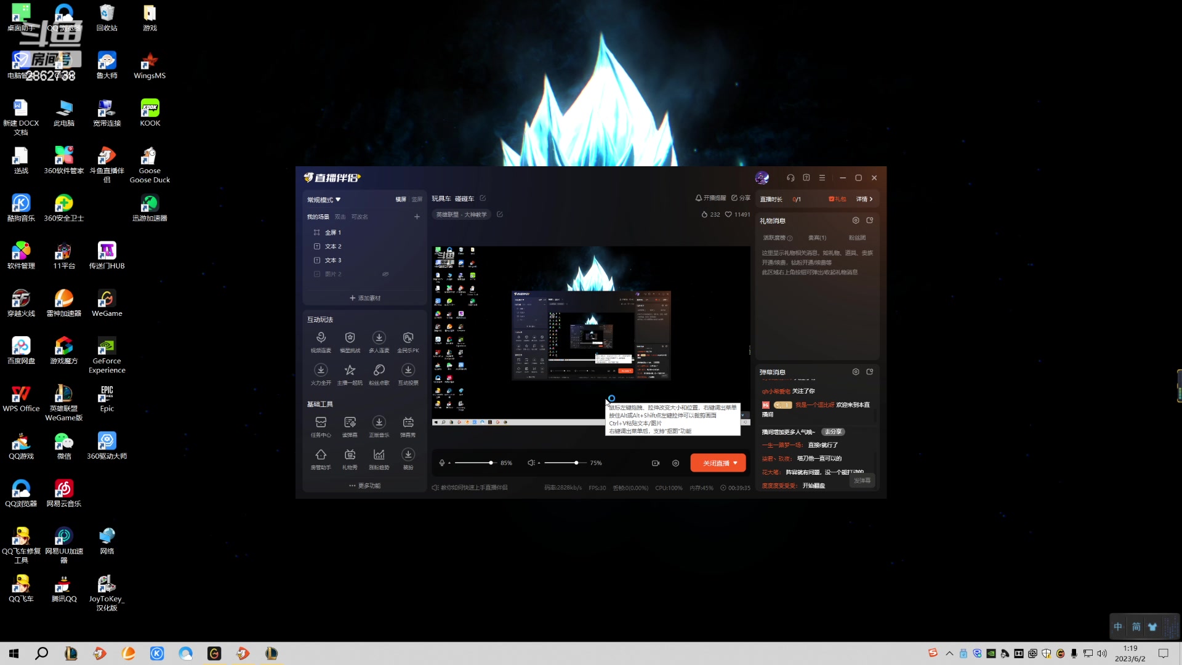Download the 互动投票 feature
1182x665 pixels.
point(408,374)
